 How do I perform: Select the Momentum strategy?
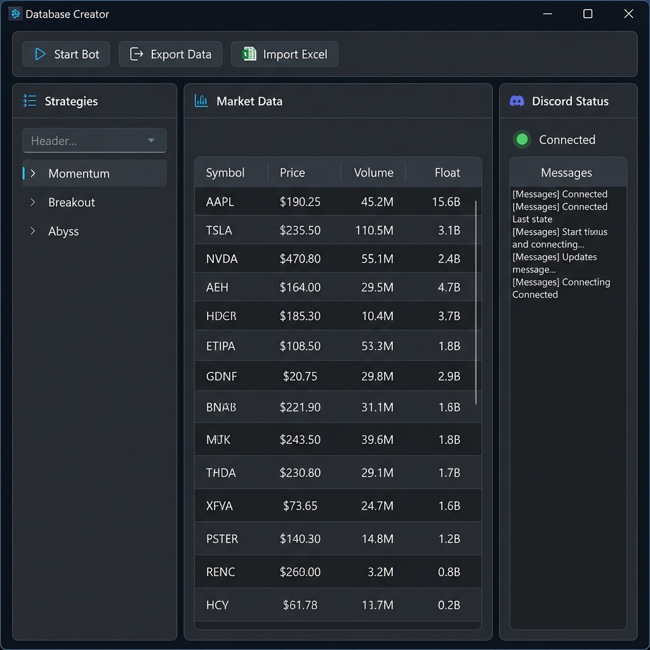pos(95,173)
